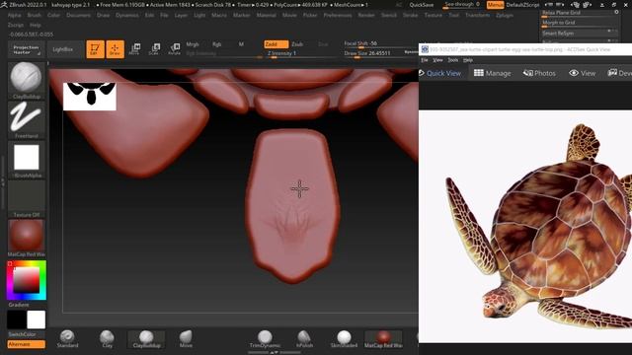Open the Help menu in ZBrush

click(x=36, y=25)
